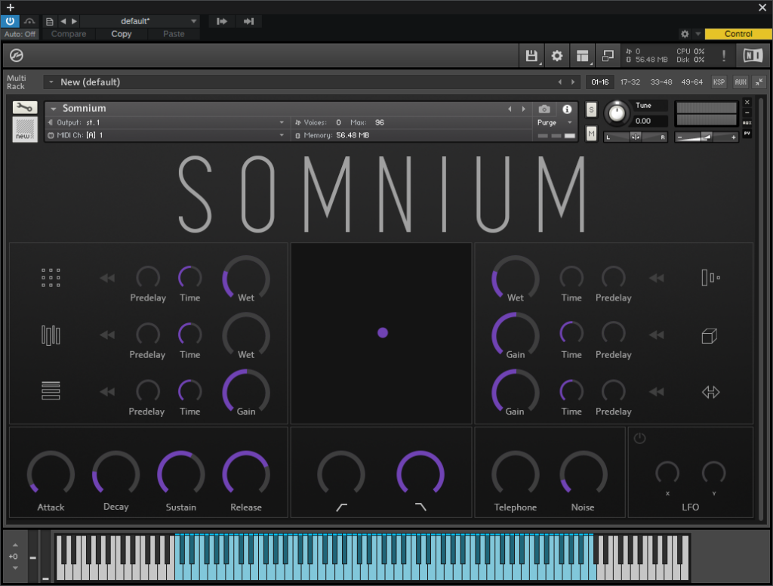The image size is (773, 586).
Task: Toggle plugin power bypass button
Action: click(x=10, y=21)
